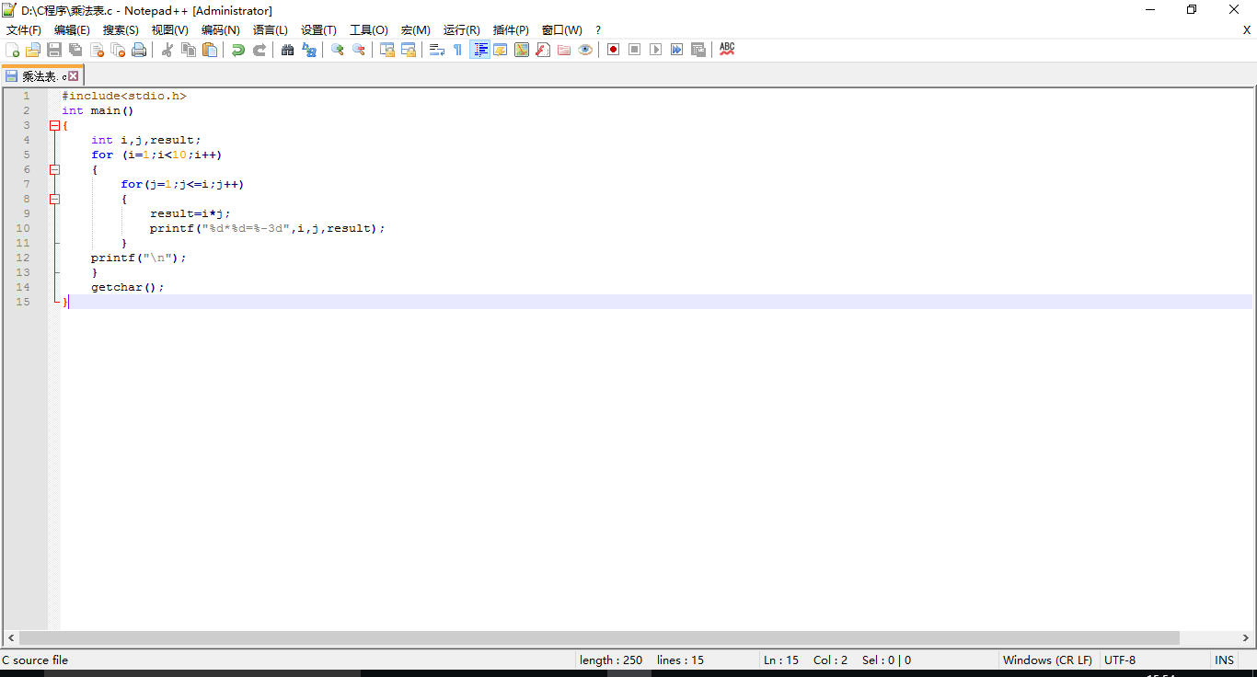Click the Undo toolbar button
Viewport: 1257px width, 677px height.
239,49
